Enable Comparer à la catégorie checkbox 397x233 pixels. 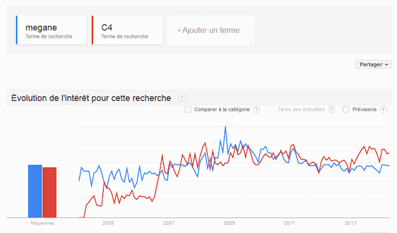[x=188, y=109]
